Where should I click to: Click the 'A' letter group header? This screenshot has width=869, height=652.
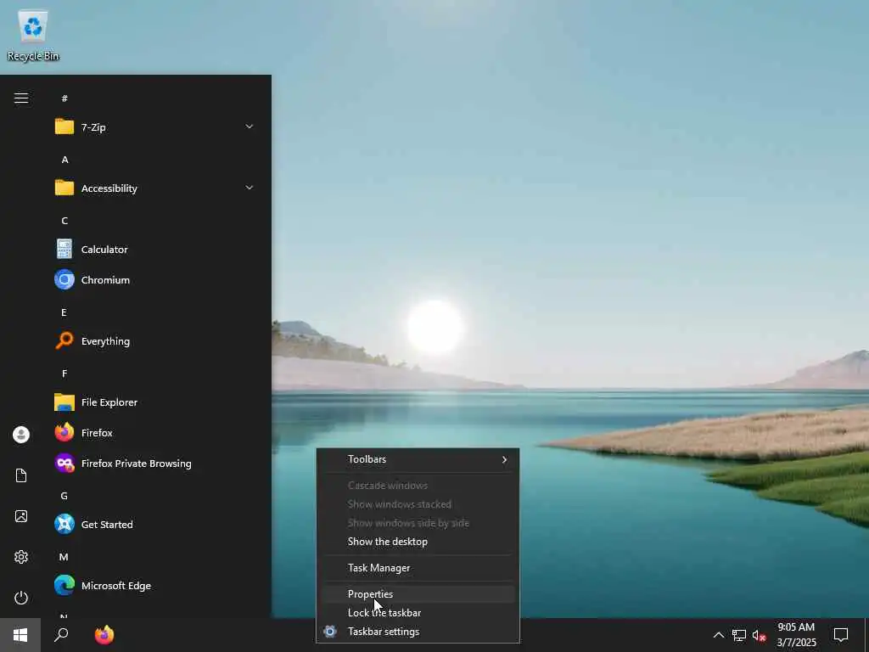64,159
